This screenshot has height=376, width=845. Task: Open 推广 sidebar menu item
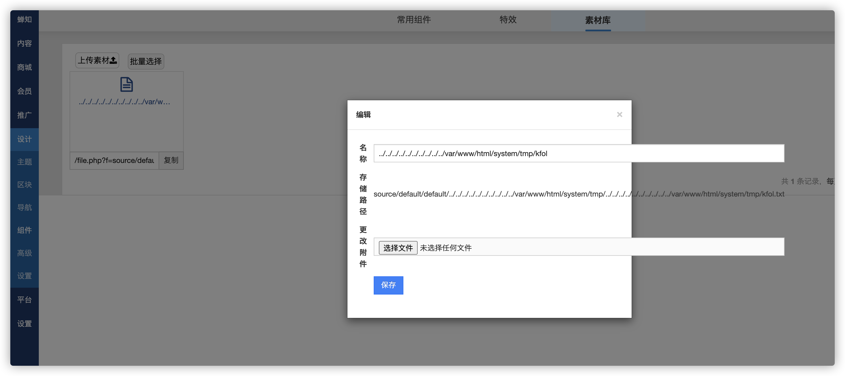pyautogui.click(x=24, y=115)
